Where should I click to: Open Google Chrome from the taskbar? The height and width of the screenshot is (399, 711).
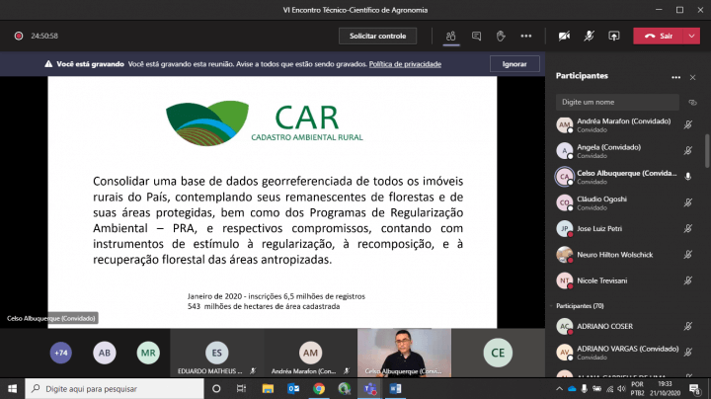coord(319,388)
